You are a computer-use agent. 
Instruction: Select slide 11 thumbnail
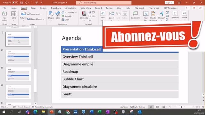tap(18, 74)
